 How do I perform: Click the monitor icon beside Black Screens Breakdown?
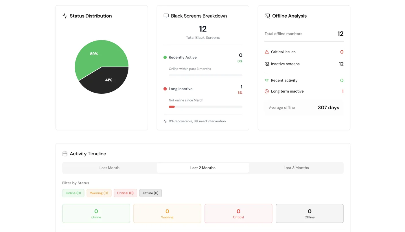coord(166,16)
